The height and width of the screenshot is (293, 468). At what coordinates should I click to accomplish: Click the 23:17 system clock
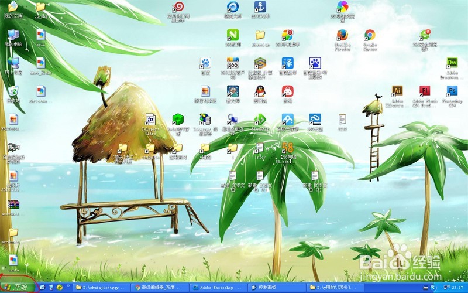(457, 288)
